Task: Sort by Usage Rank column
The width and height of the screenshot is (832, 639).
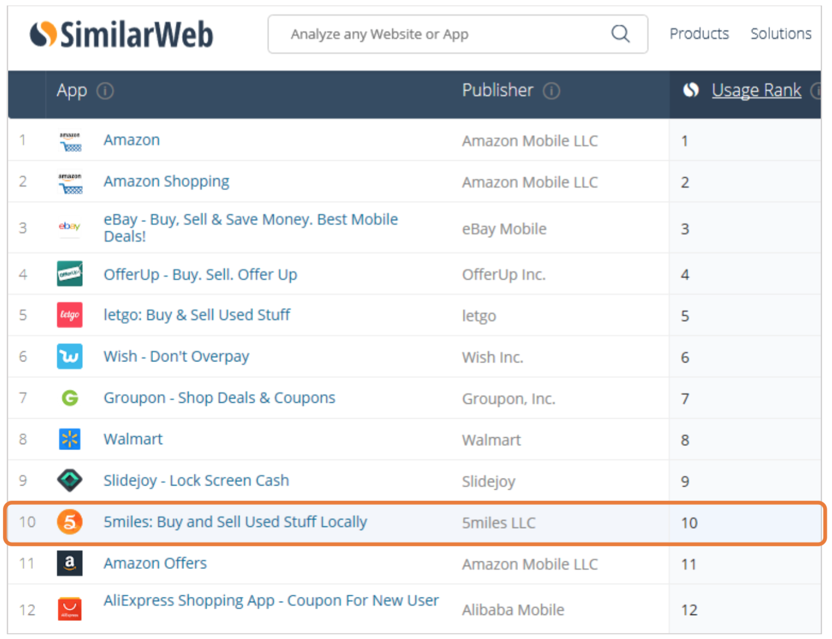Action: pyautogui.click(x=756, y=90)
